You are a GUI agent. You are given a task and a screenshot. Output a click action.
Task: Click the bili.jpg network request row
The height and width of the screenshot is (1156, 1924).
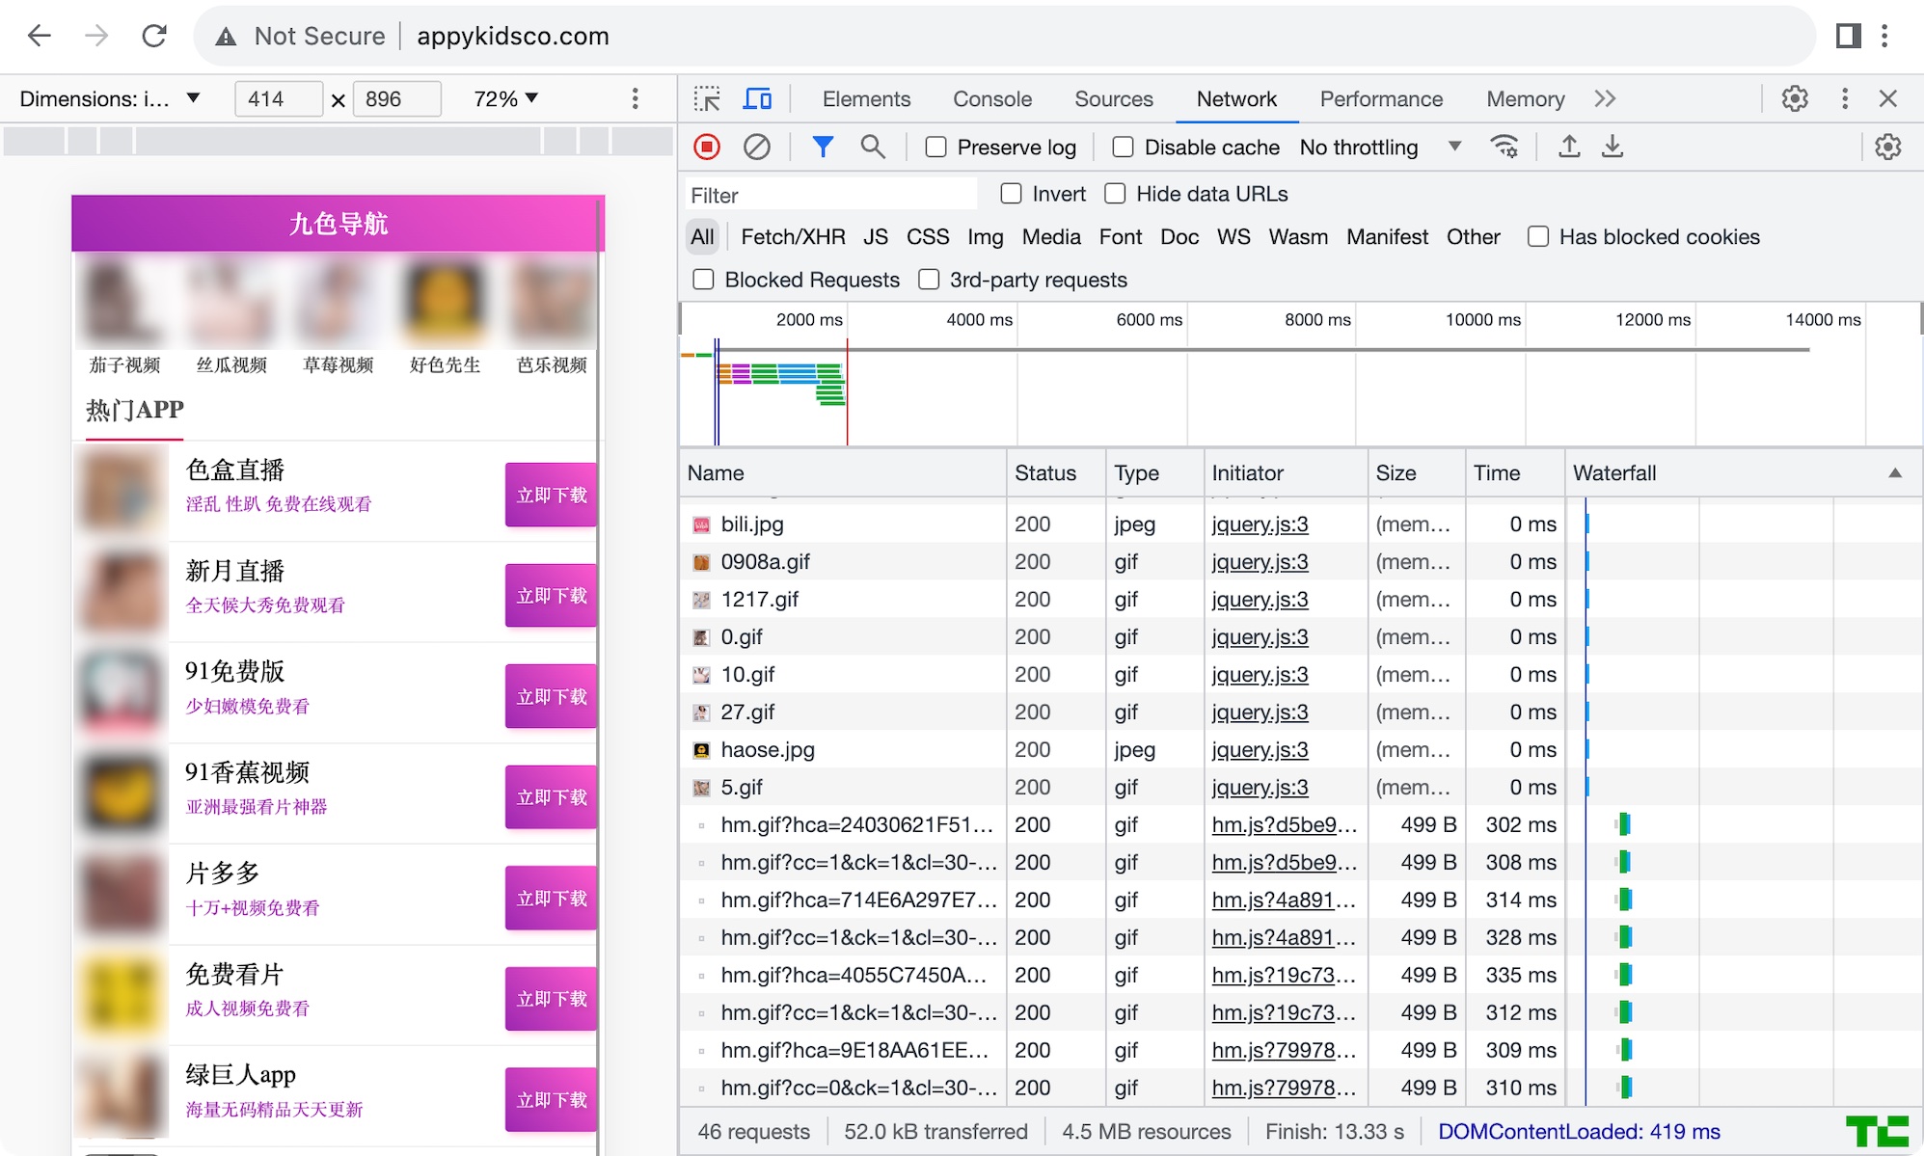(843, 524)
